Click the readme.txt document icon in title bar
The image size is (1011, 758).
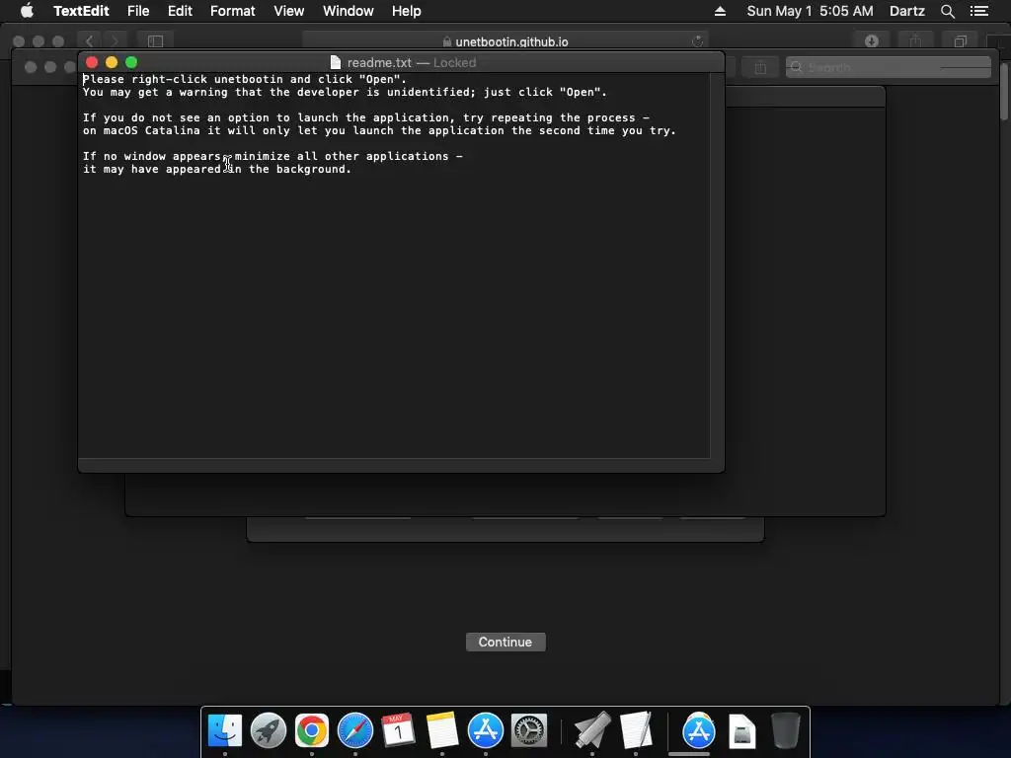click(x=336, y=62)
